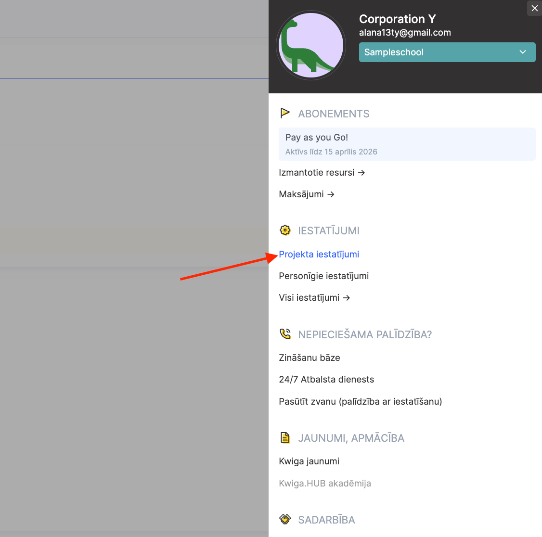This screenshot has width=542, height=537.
Task: Click the Aktīvs līdz 15 aprīlis 2026 text
Action: (x=331, y=152)
